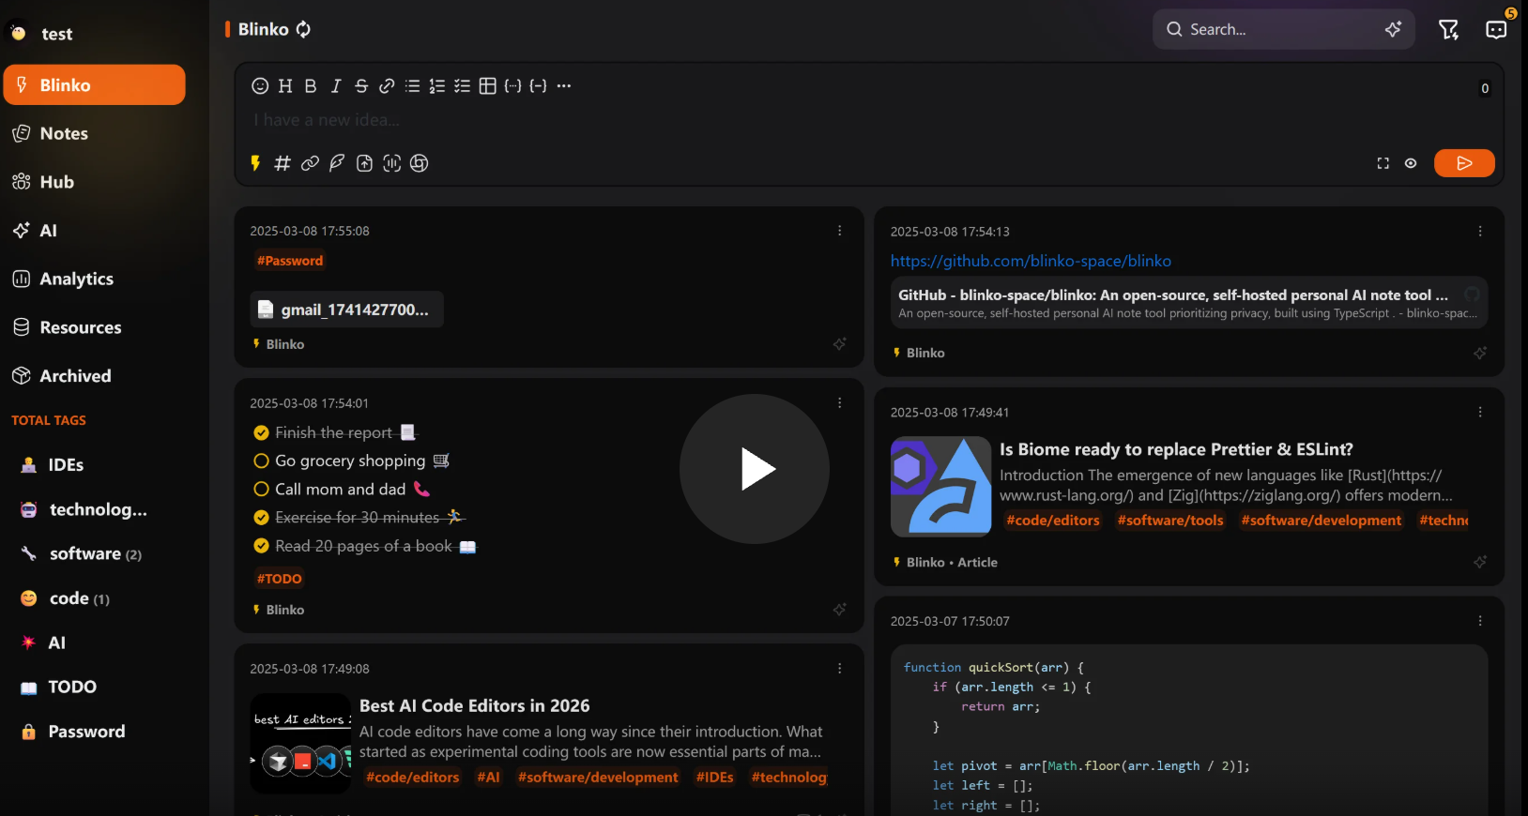Apply strikethrough formatting in the editor
Viewport: 1528px width, 816px height.
point(361,86)
